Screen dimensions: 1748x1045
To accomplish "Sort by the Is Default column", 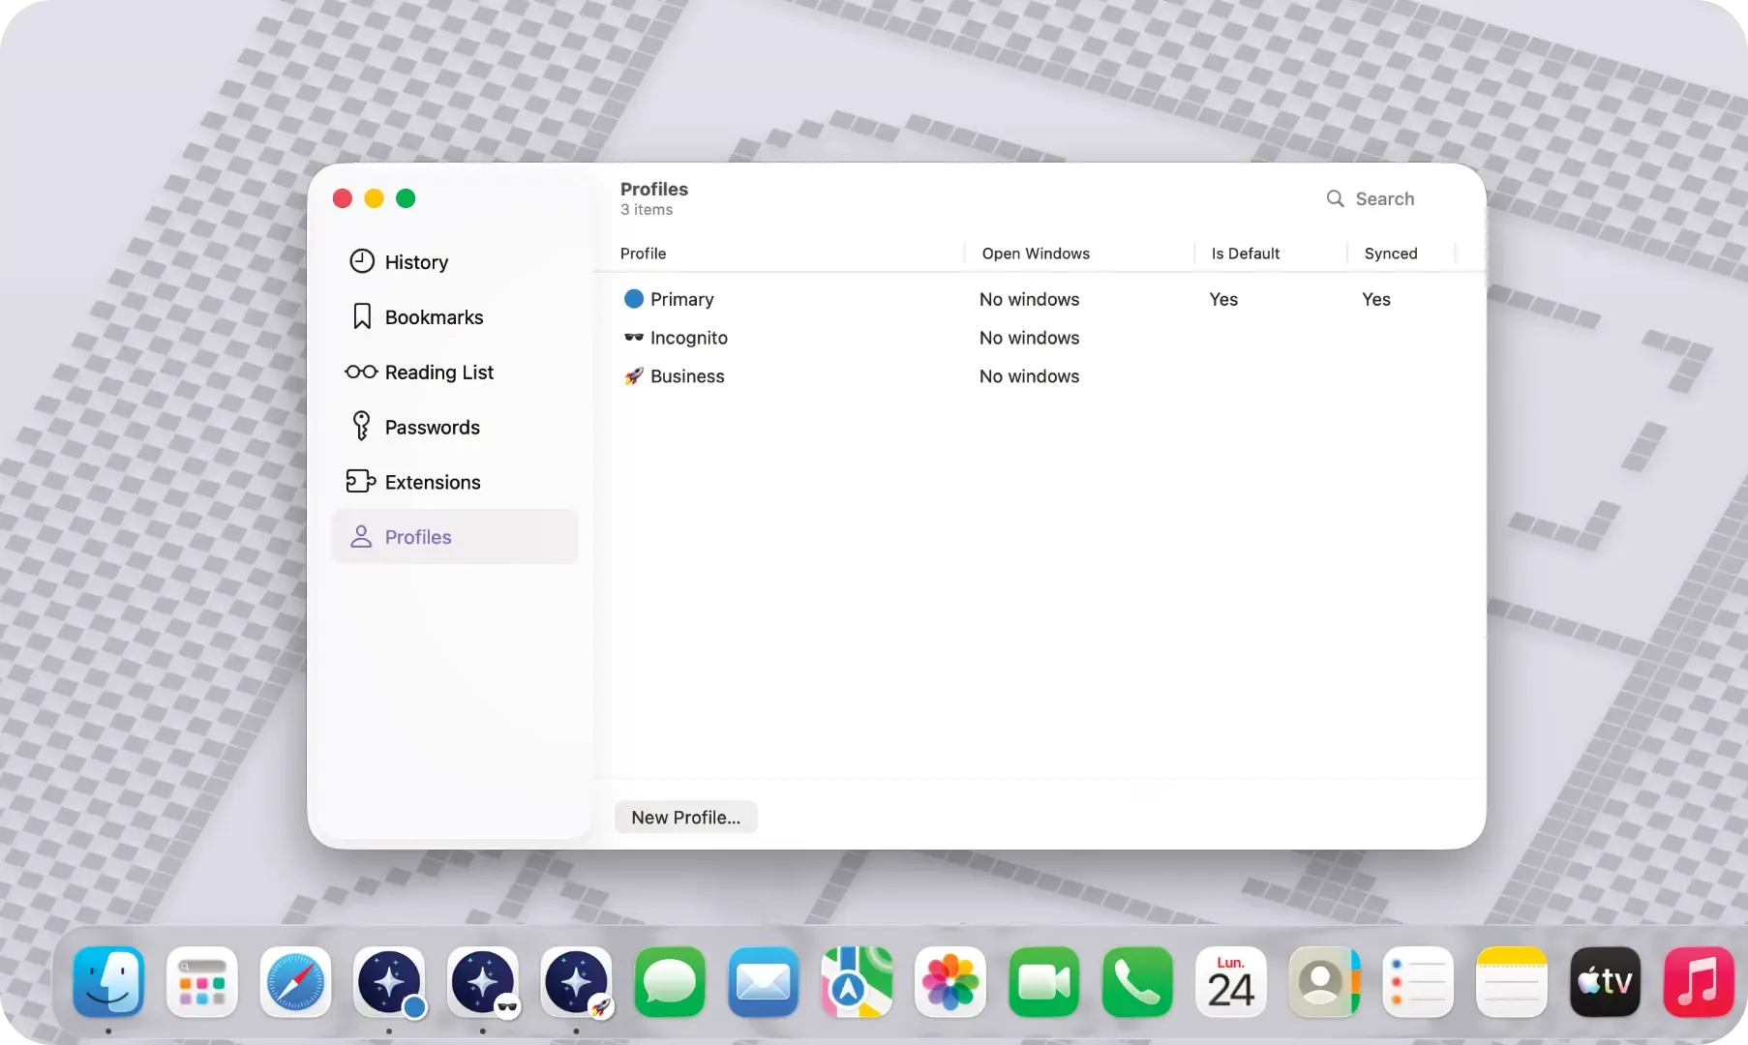I will [1245, 254].
